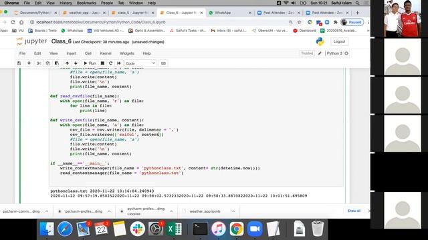Save notebook with the floppy disk icon
Screen dimensions: 428x240
click(19, 63)
